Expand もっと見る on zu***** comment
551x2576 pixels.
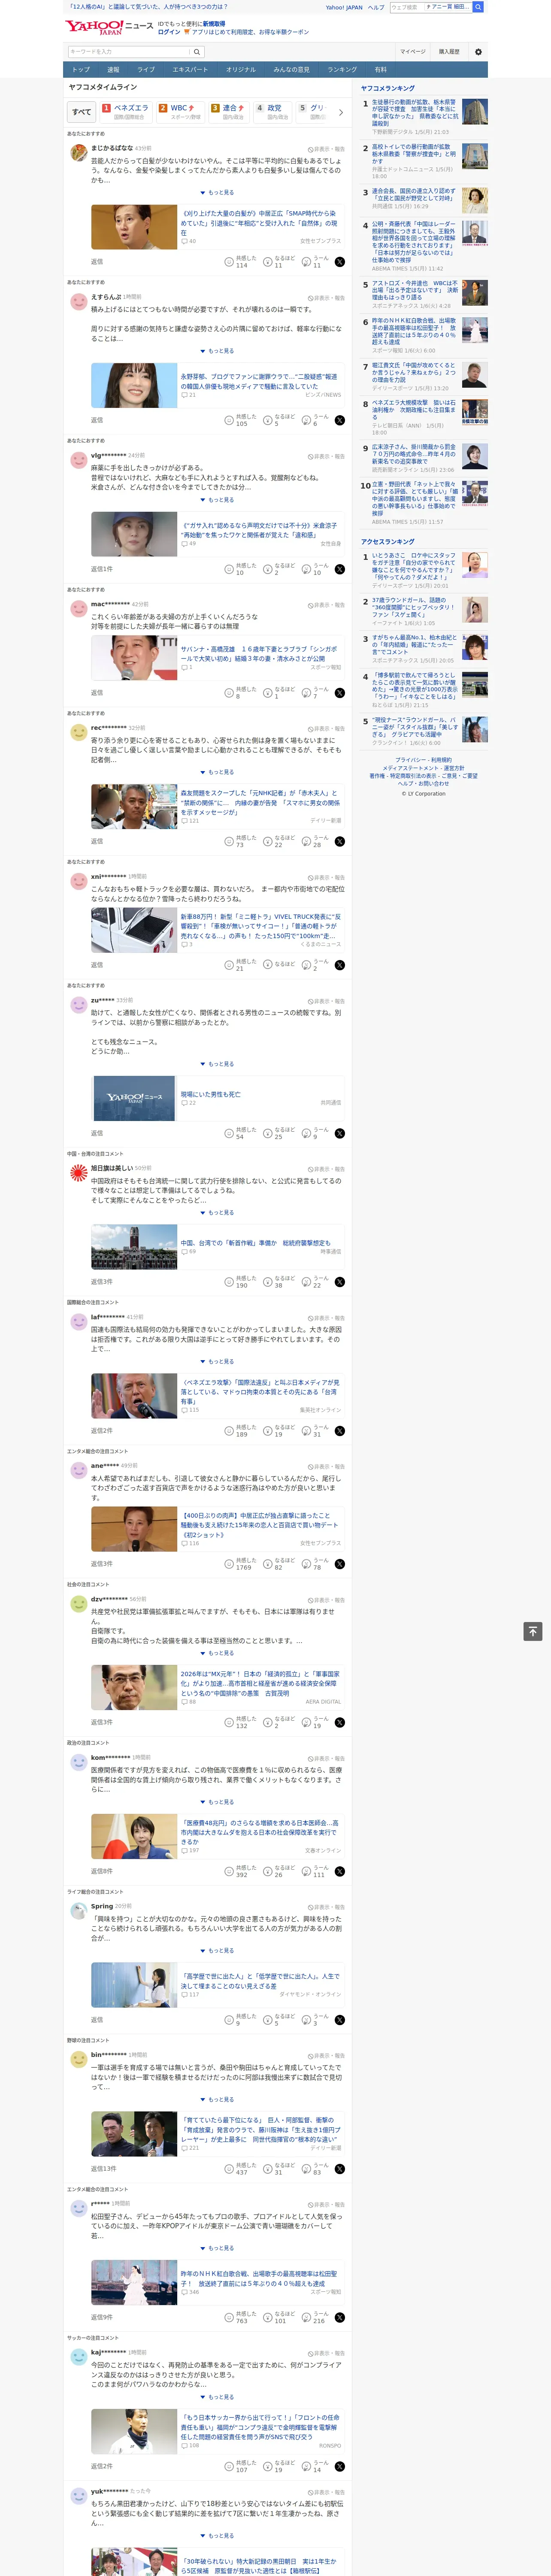[x=217, y=1064]
